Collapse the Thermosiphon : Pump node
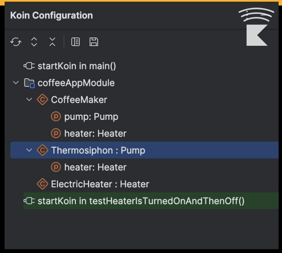 [29, 150]
